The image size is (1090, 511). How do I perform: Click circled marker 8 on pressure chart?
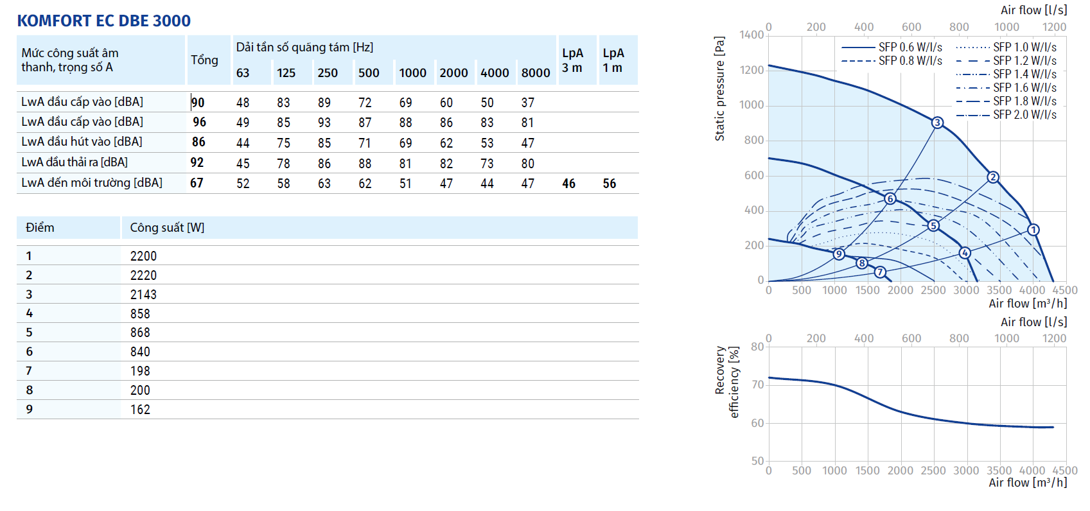862,263
